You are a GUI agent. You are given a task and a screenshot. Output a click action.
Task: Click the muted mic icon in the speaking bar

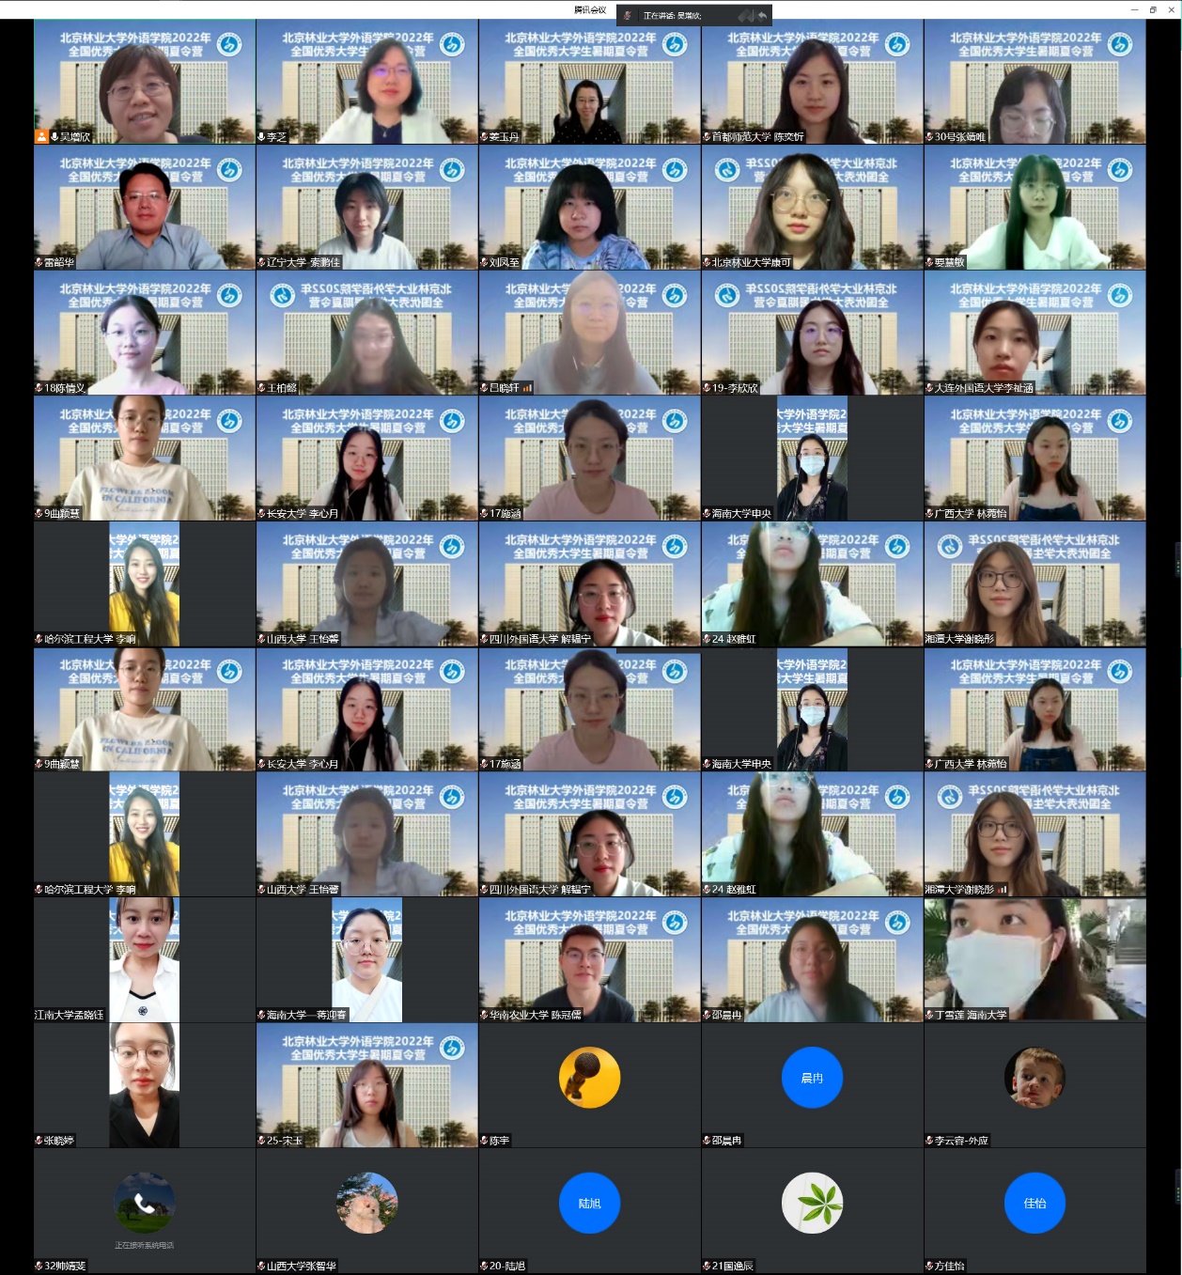tap(628, 16)
